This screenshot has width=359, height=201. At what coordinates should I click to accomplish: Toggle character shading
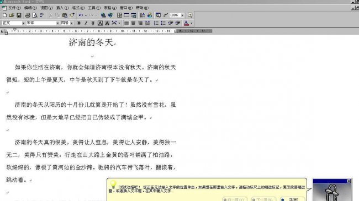[x=107, y=23]
